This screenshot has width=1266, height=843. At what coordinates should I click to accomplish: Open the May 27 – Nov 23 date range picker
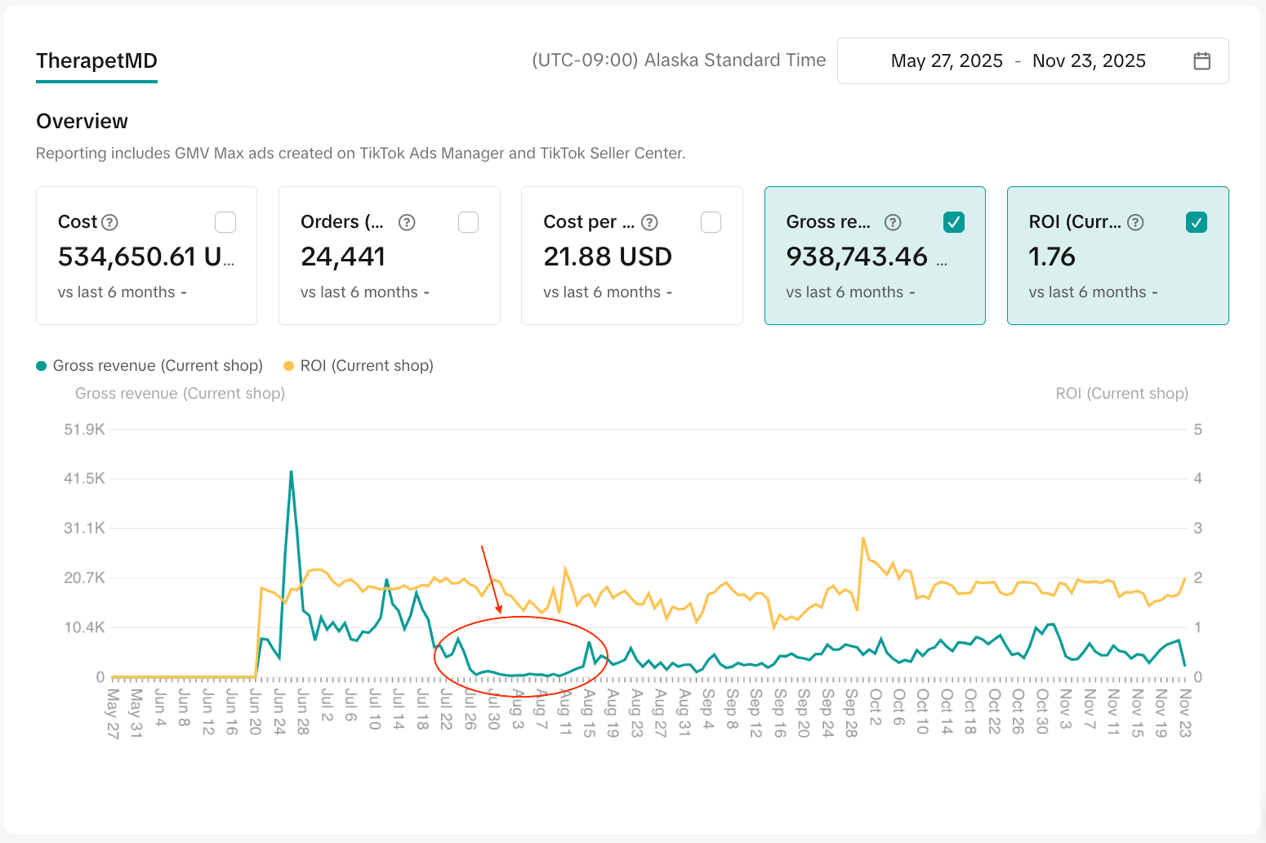(x=1032, y=60)
